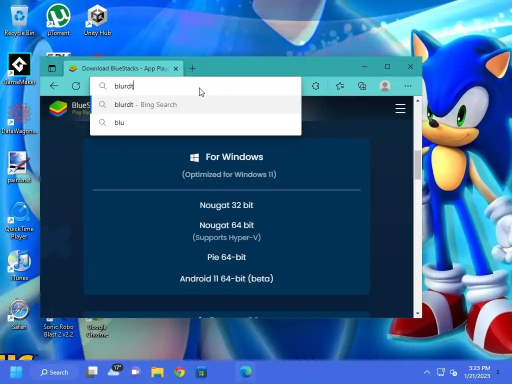512x384 pixels.
Task: Open the Recycle Bin desktop icon
Action: [19, 20]
